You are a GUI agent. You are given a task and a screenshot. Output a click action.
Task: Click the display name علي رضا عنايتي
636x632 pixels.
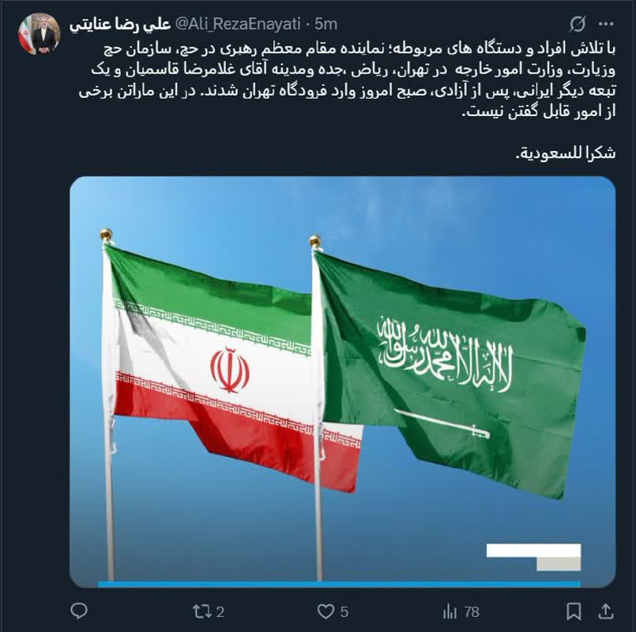pyautogui.click(x=119, y=24)
